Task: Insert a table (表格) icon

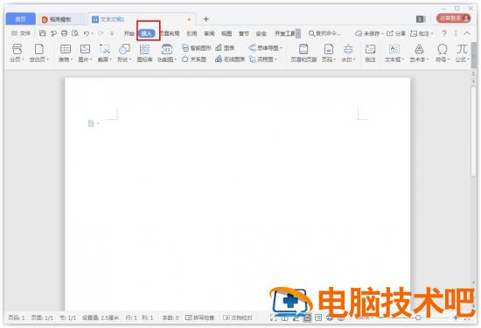Action: (x=65, y=49)
